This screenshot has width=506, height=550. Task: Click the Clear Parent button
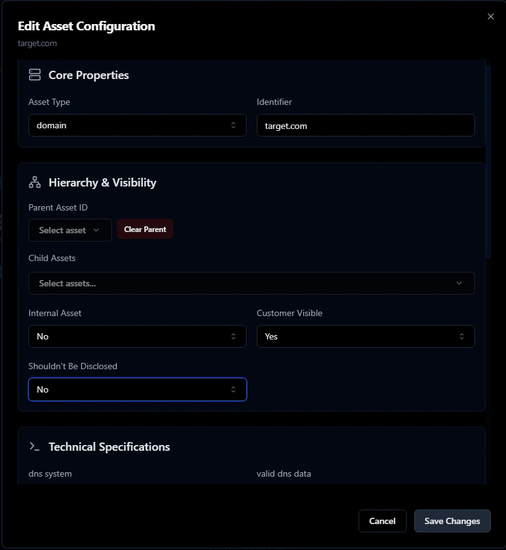point(145,229)
